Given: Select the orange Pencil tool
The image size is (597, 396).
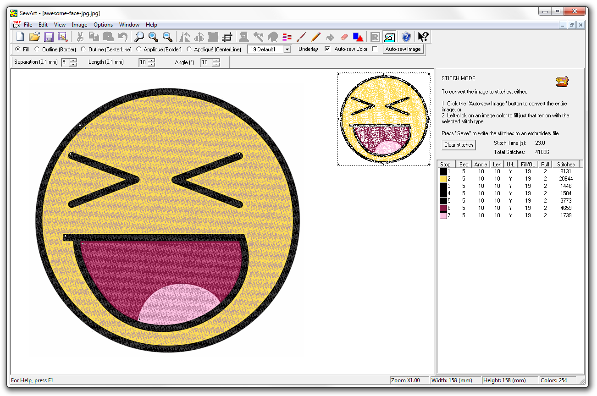Looking at the screenshot, I should [x=315, y=37].
